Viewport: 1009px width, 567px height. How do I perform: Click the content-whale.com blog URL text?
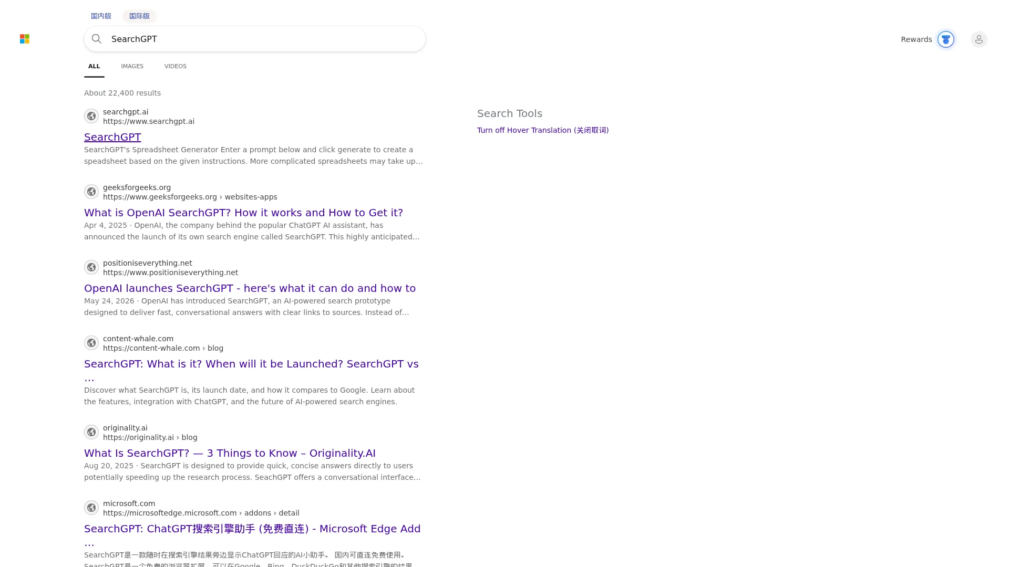point(163,348)
